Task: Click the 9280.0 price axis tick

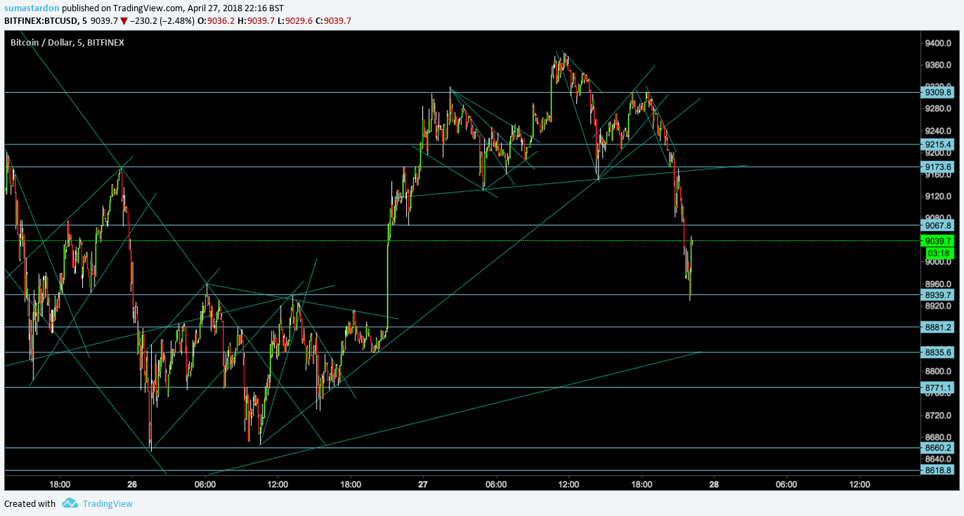Action: pyautogui.click(x=939, y=108)
